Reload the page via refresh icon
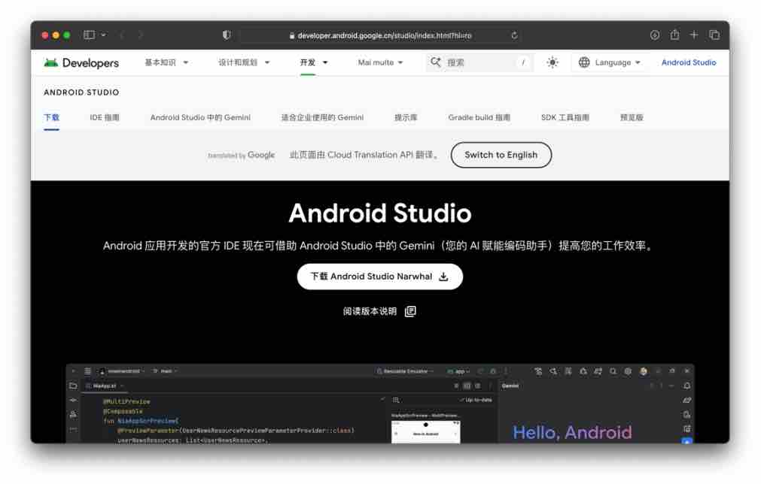The height and width of the screenshot is (484, 761). [x=515, y=34]
